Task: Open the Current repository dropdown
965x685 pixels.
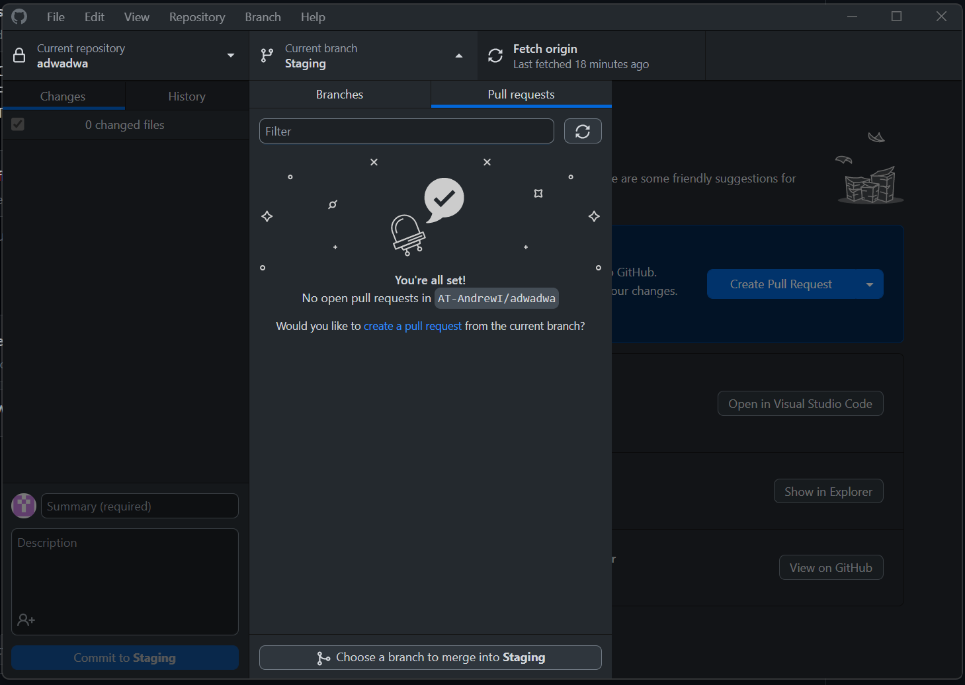Action: click(x=231, y=56)
